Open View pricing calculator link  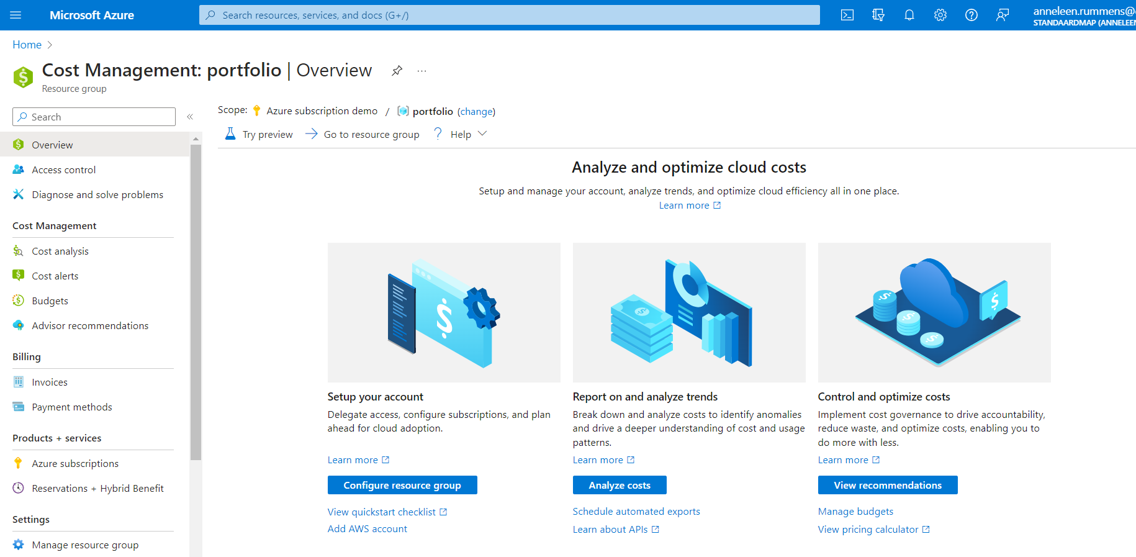click(873, 530)
